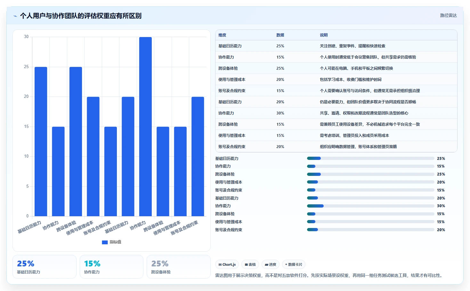Click the 使用与管理成本 bar with value 20
Image resolution: width=470 pixels, height=291 pixels.
[93, 156]
